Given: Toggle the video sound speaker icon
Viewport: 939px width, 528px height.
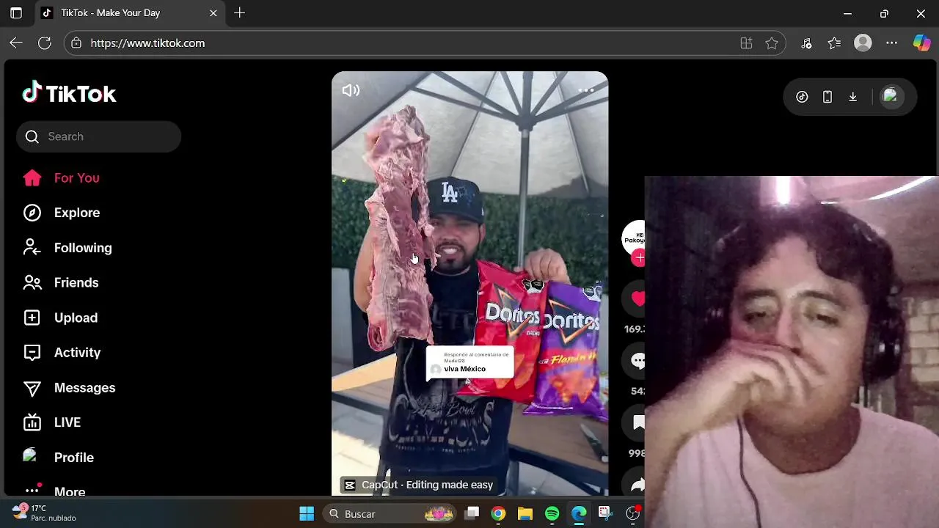Looking at the screenshot, I should (x=351, y=90).
